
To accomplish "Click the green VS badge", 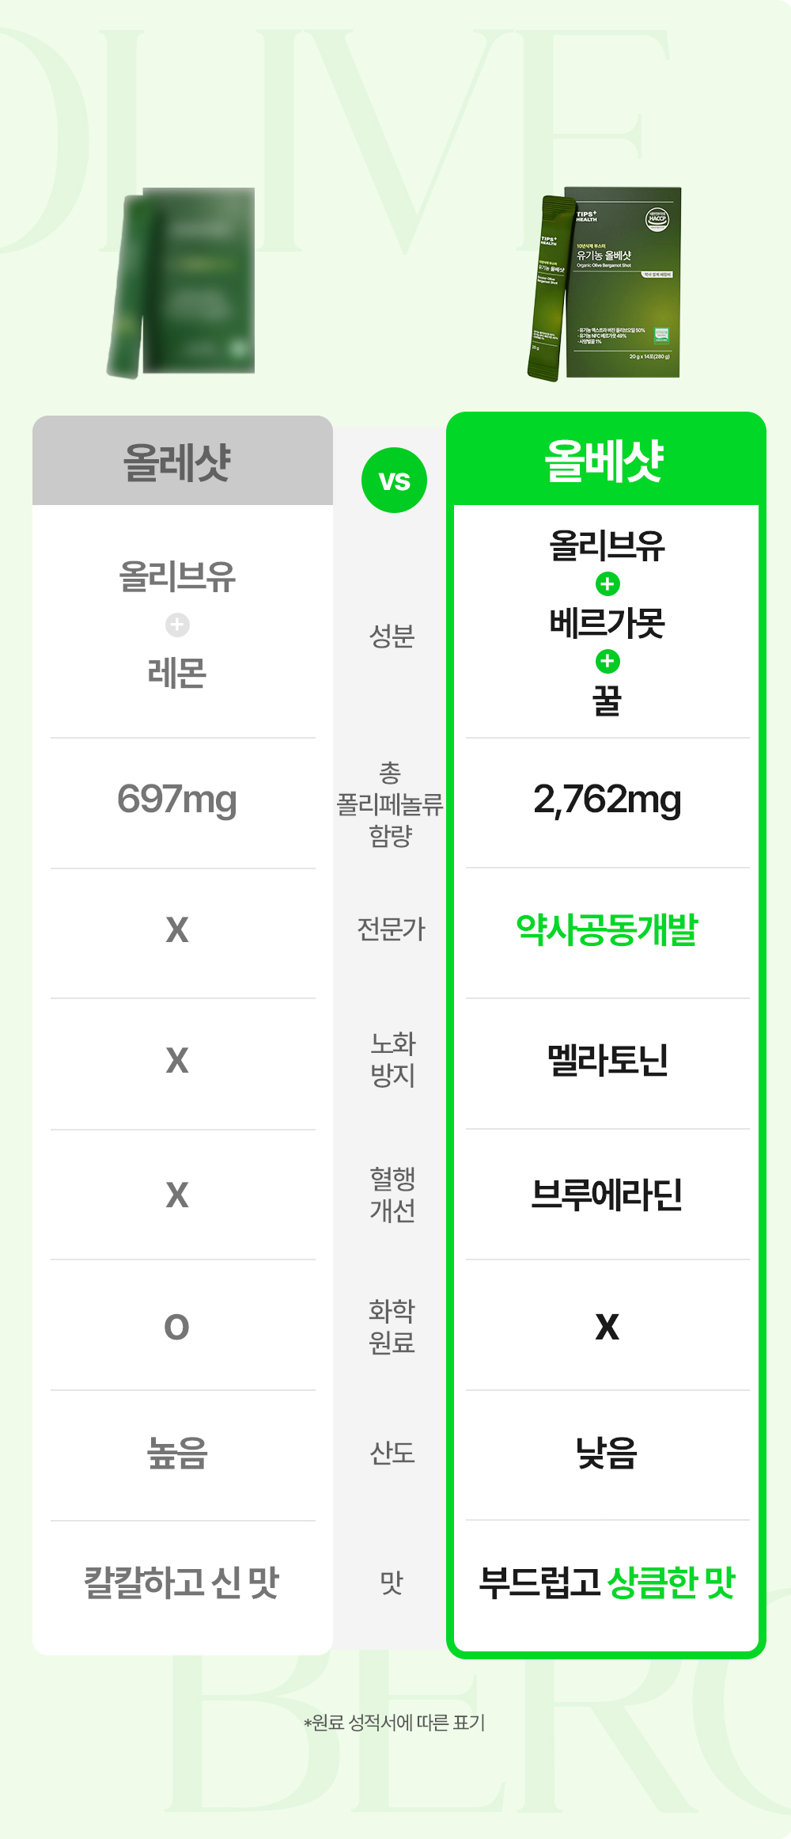I will [394, 481].
